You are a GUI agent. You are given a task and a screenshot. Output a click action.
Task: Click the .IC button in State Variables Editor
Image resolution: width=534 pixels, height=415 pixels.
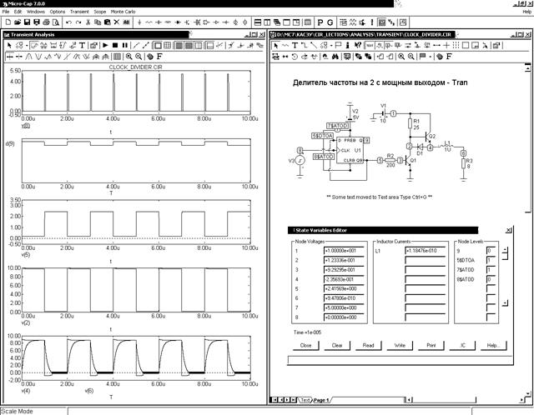point(462,345)
